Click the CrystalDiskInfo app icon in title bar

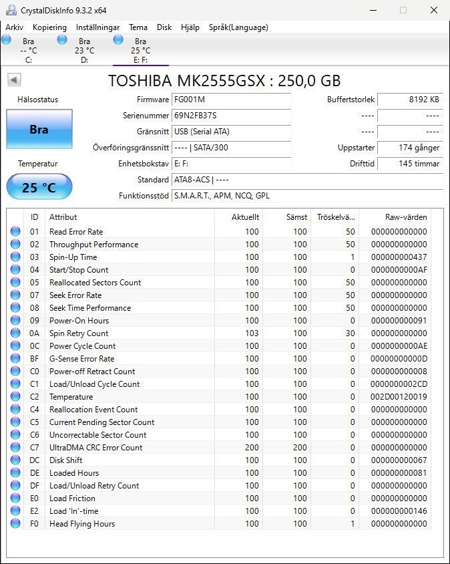click(10, 10)
